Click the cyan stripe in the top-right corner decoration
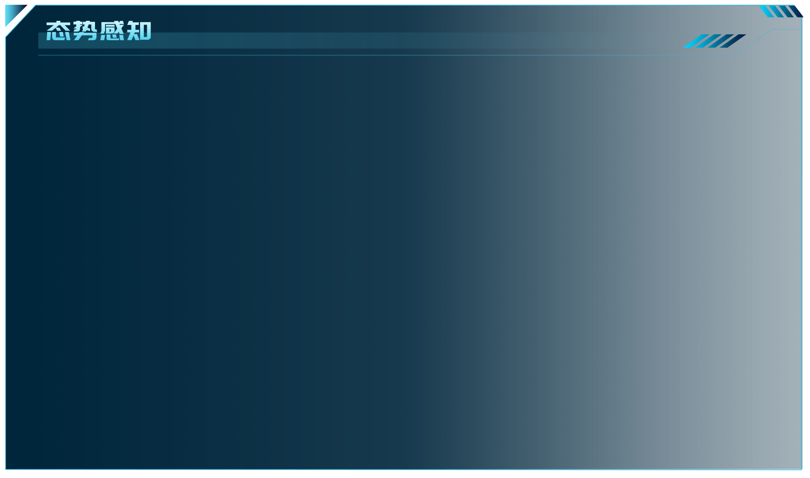810x478 pixels. [x=767, y=11]
